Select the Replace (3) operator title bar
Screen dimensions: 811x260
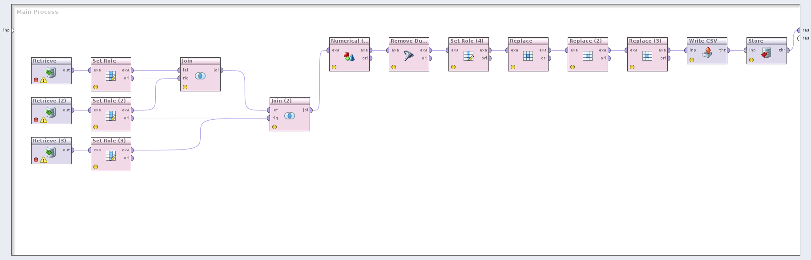(647, 41)
